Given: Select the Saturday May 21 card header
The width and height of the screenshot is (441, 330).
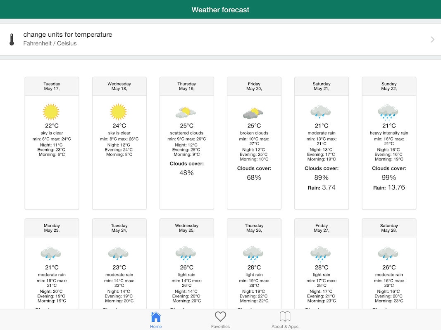Looking at the screenshot, I should tap(322, 86).
